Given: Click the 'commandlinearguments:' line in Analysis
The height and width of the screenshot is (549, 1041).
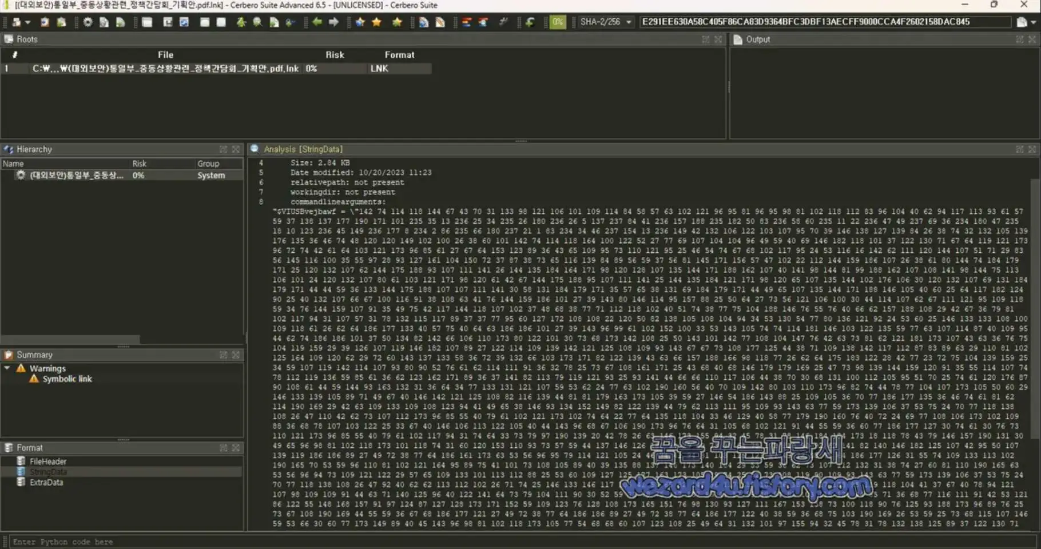Looking at the screenshot, I should coord(338,202).
